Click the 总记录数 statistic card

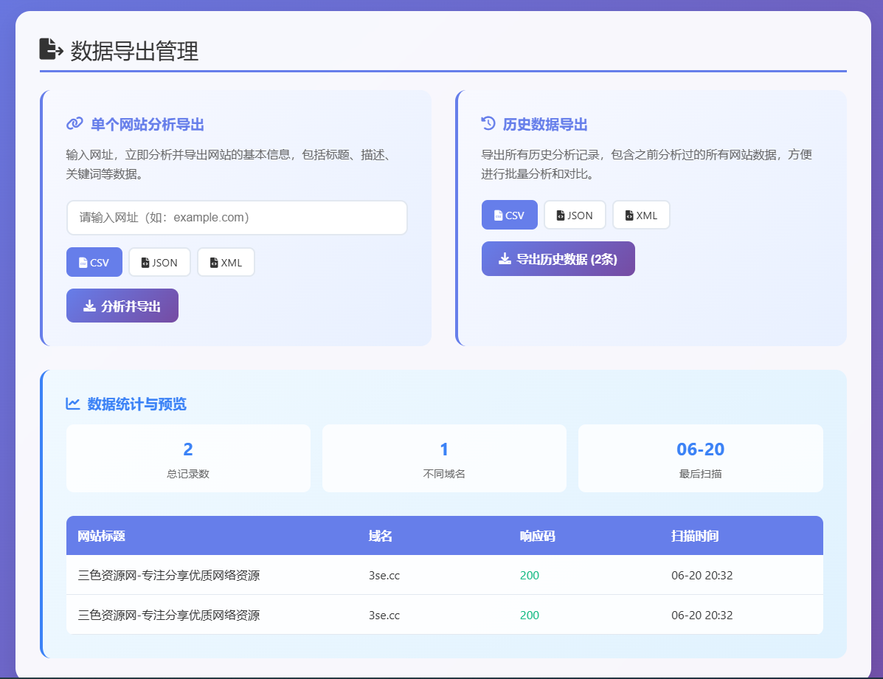pyautogui.click(x=187, y=458)
